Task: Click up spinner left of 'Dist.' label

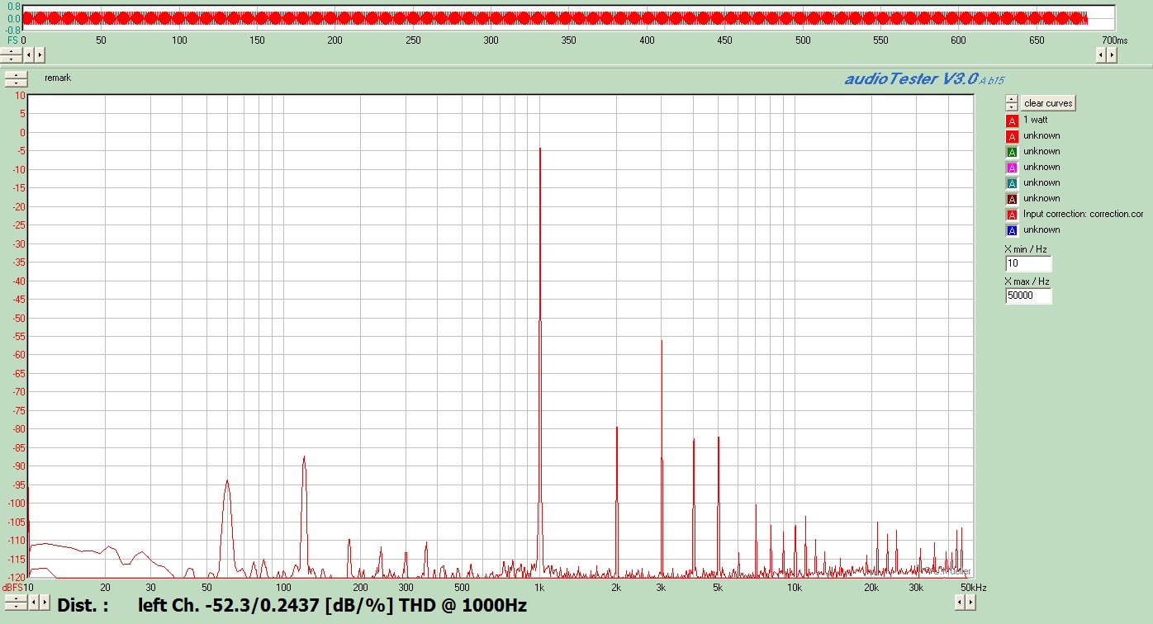Action: point(16,599)
